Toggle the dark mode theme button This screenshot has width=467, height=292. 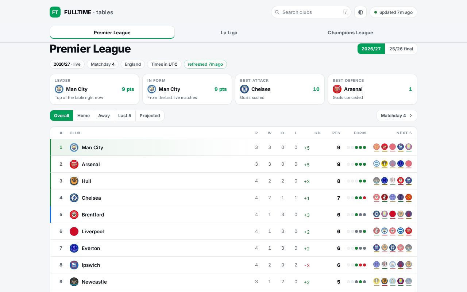(x=360, y=12)
